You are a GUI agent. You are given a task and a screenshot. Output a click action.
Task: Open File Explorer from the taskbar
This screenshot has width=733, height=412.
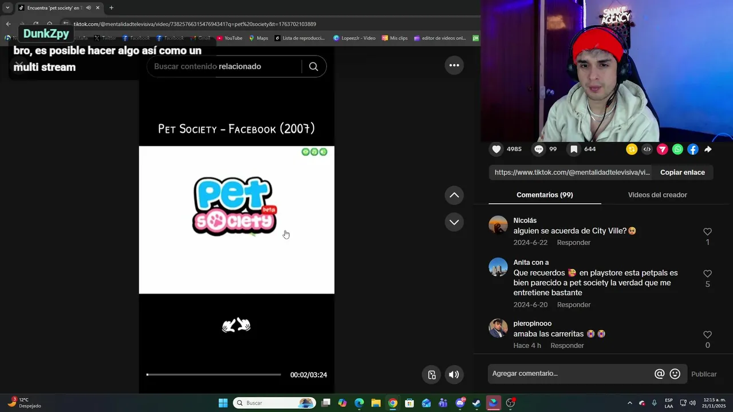[376, 403]
